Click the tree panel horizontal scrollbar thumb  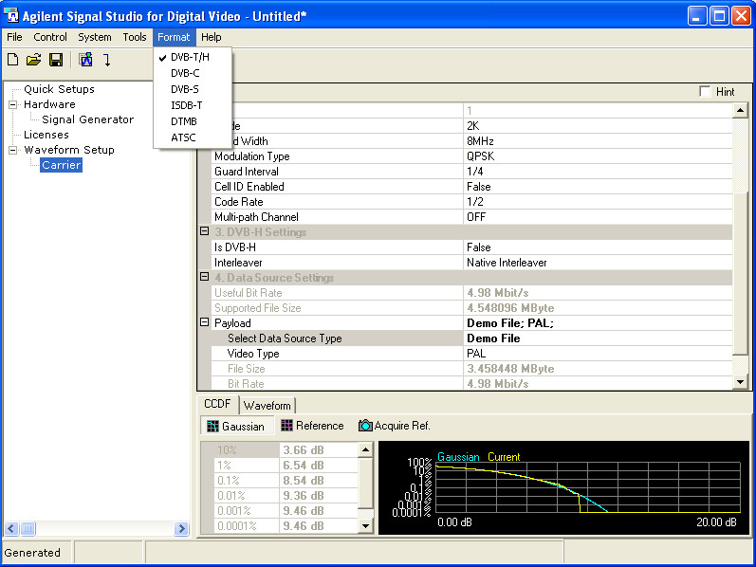click(x=28, y=529)
